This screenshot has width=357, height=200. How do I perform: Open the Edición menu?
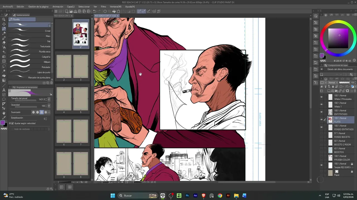tap(20, 6)
